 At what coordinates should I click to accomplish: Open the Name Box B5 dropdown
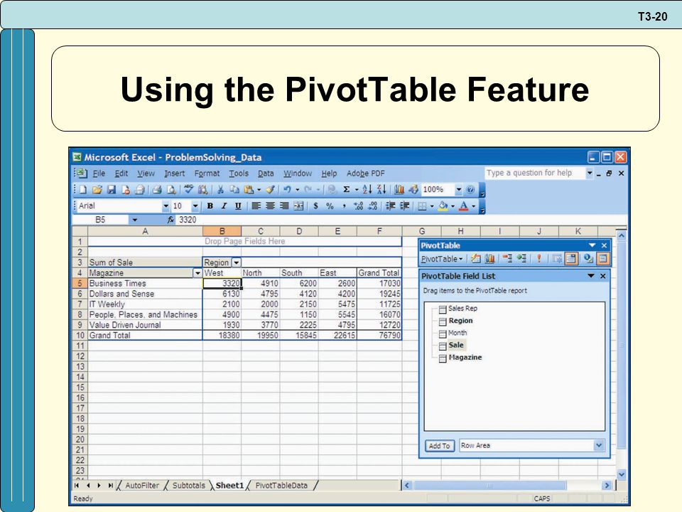[134, 220]
